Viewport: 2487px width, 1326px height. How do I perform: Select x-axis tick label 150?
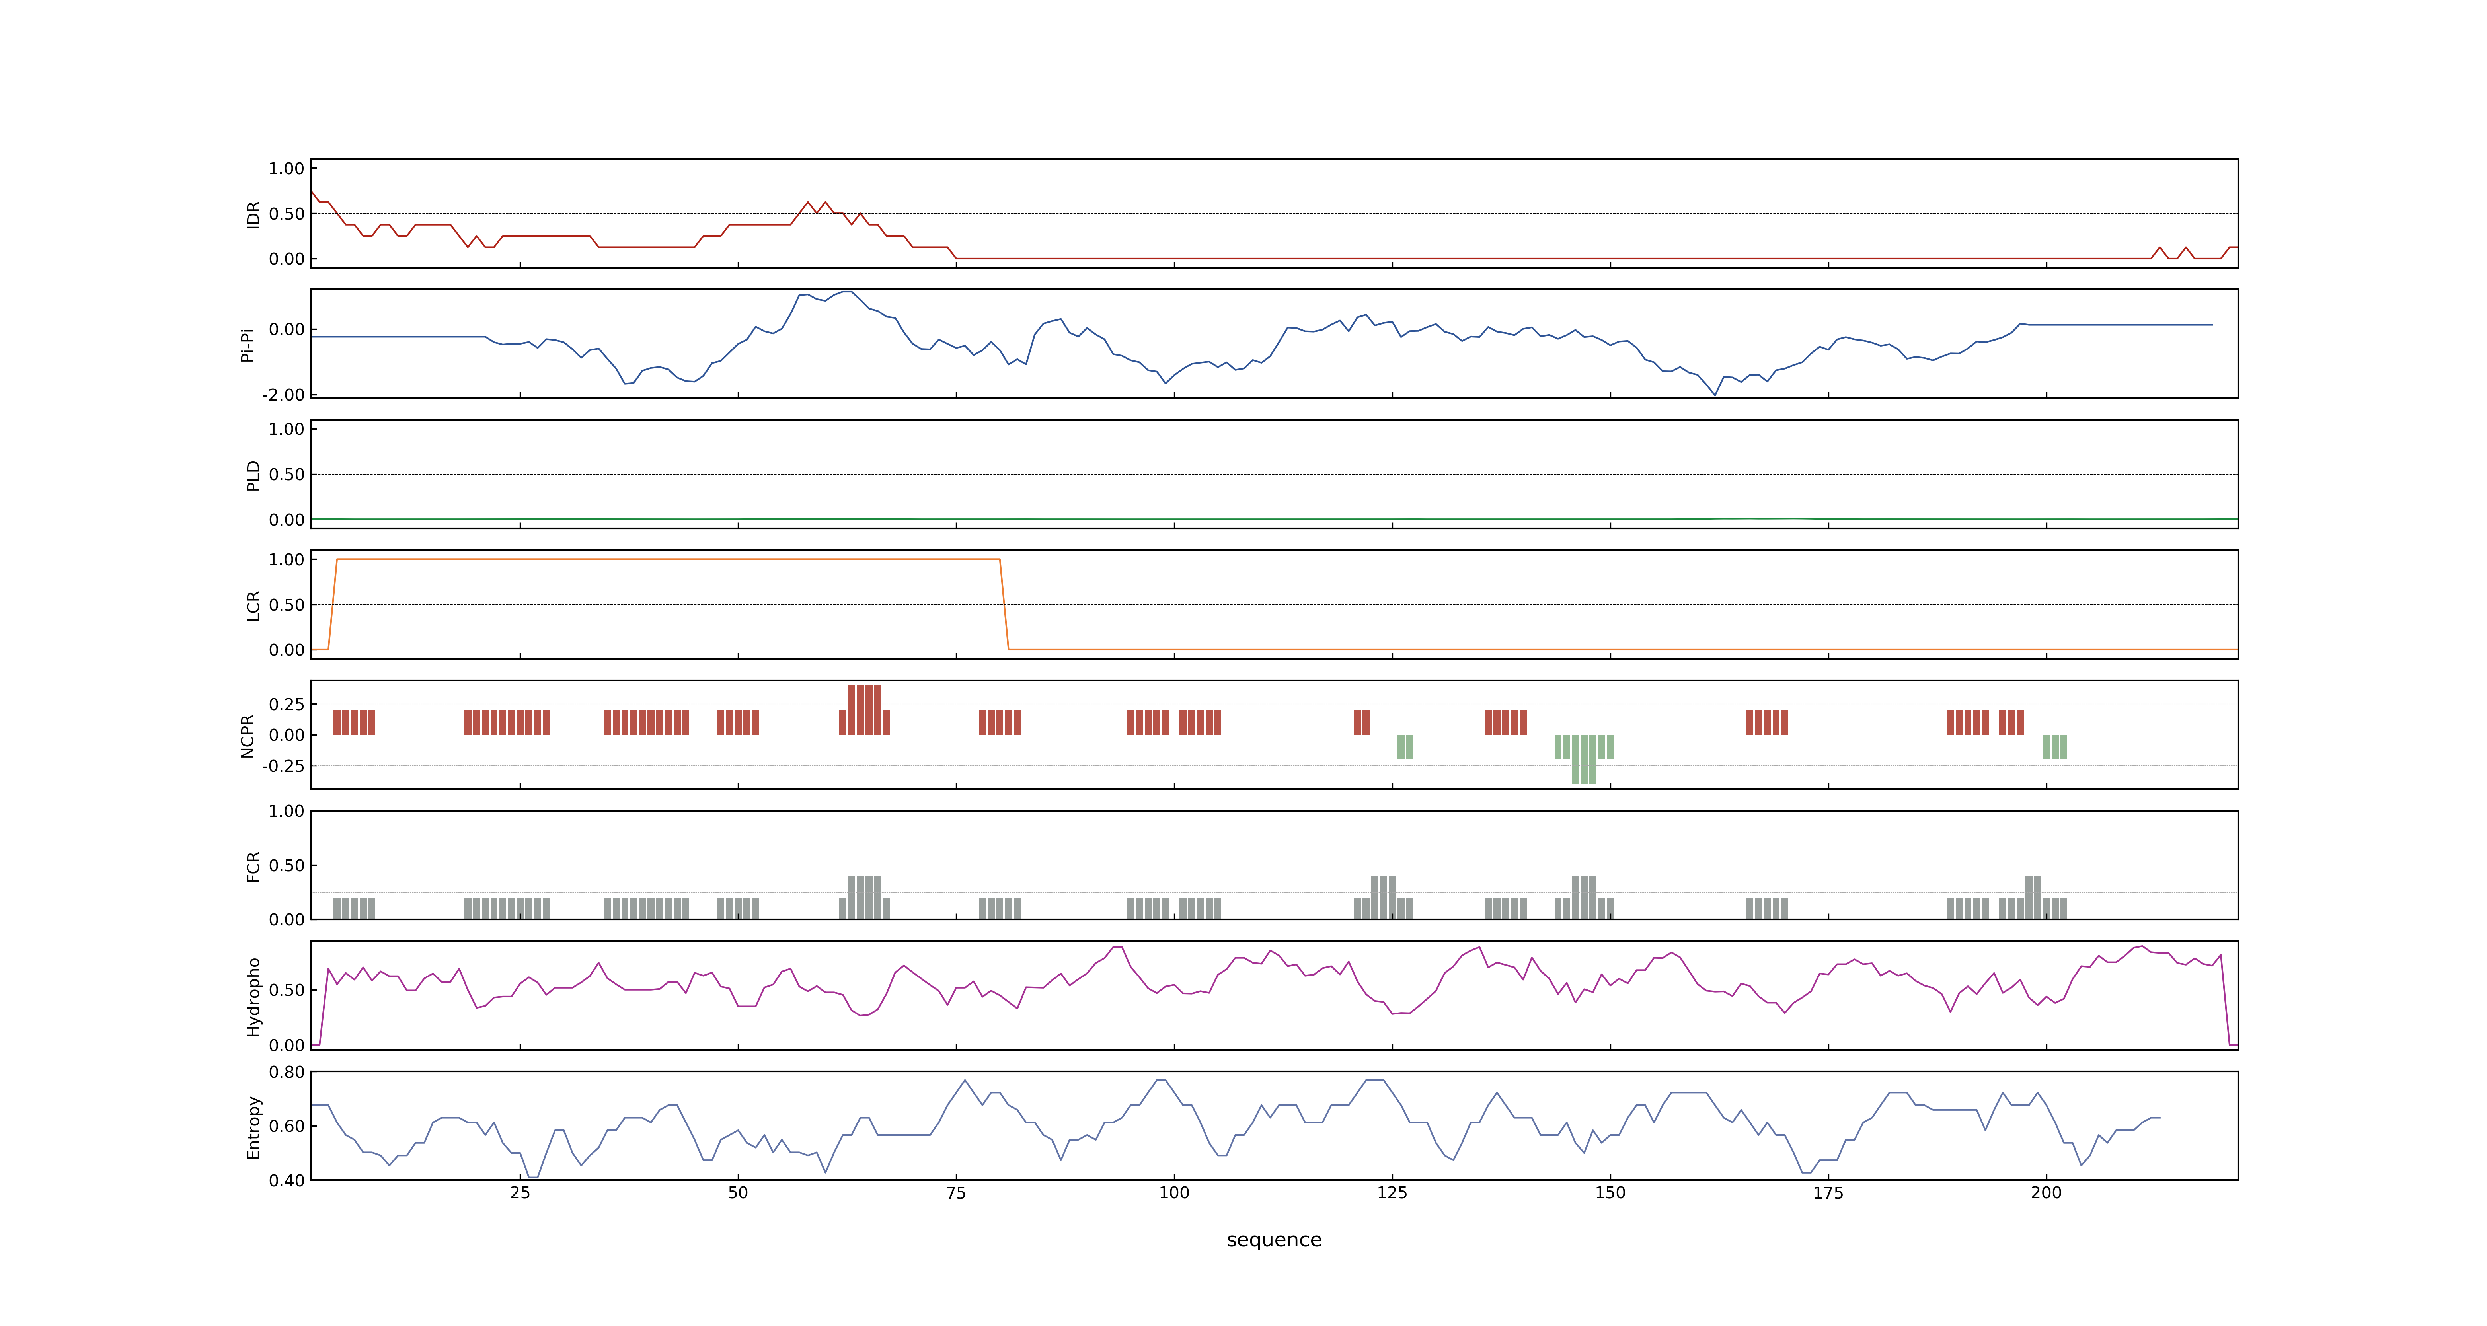(x=1610, y=1192)
